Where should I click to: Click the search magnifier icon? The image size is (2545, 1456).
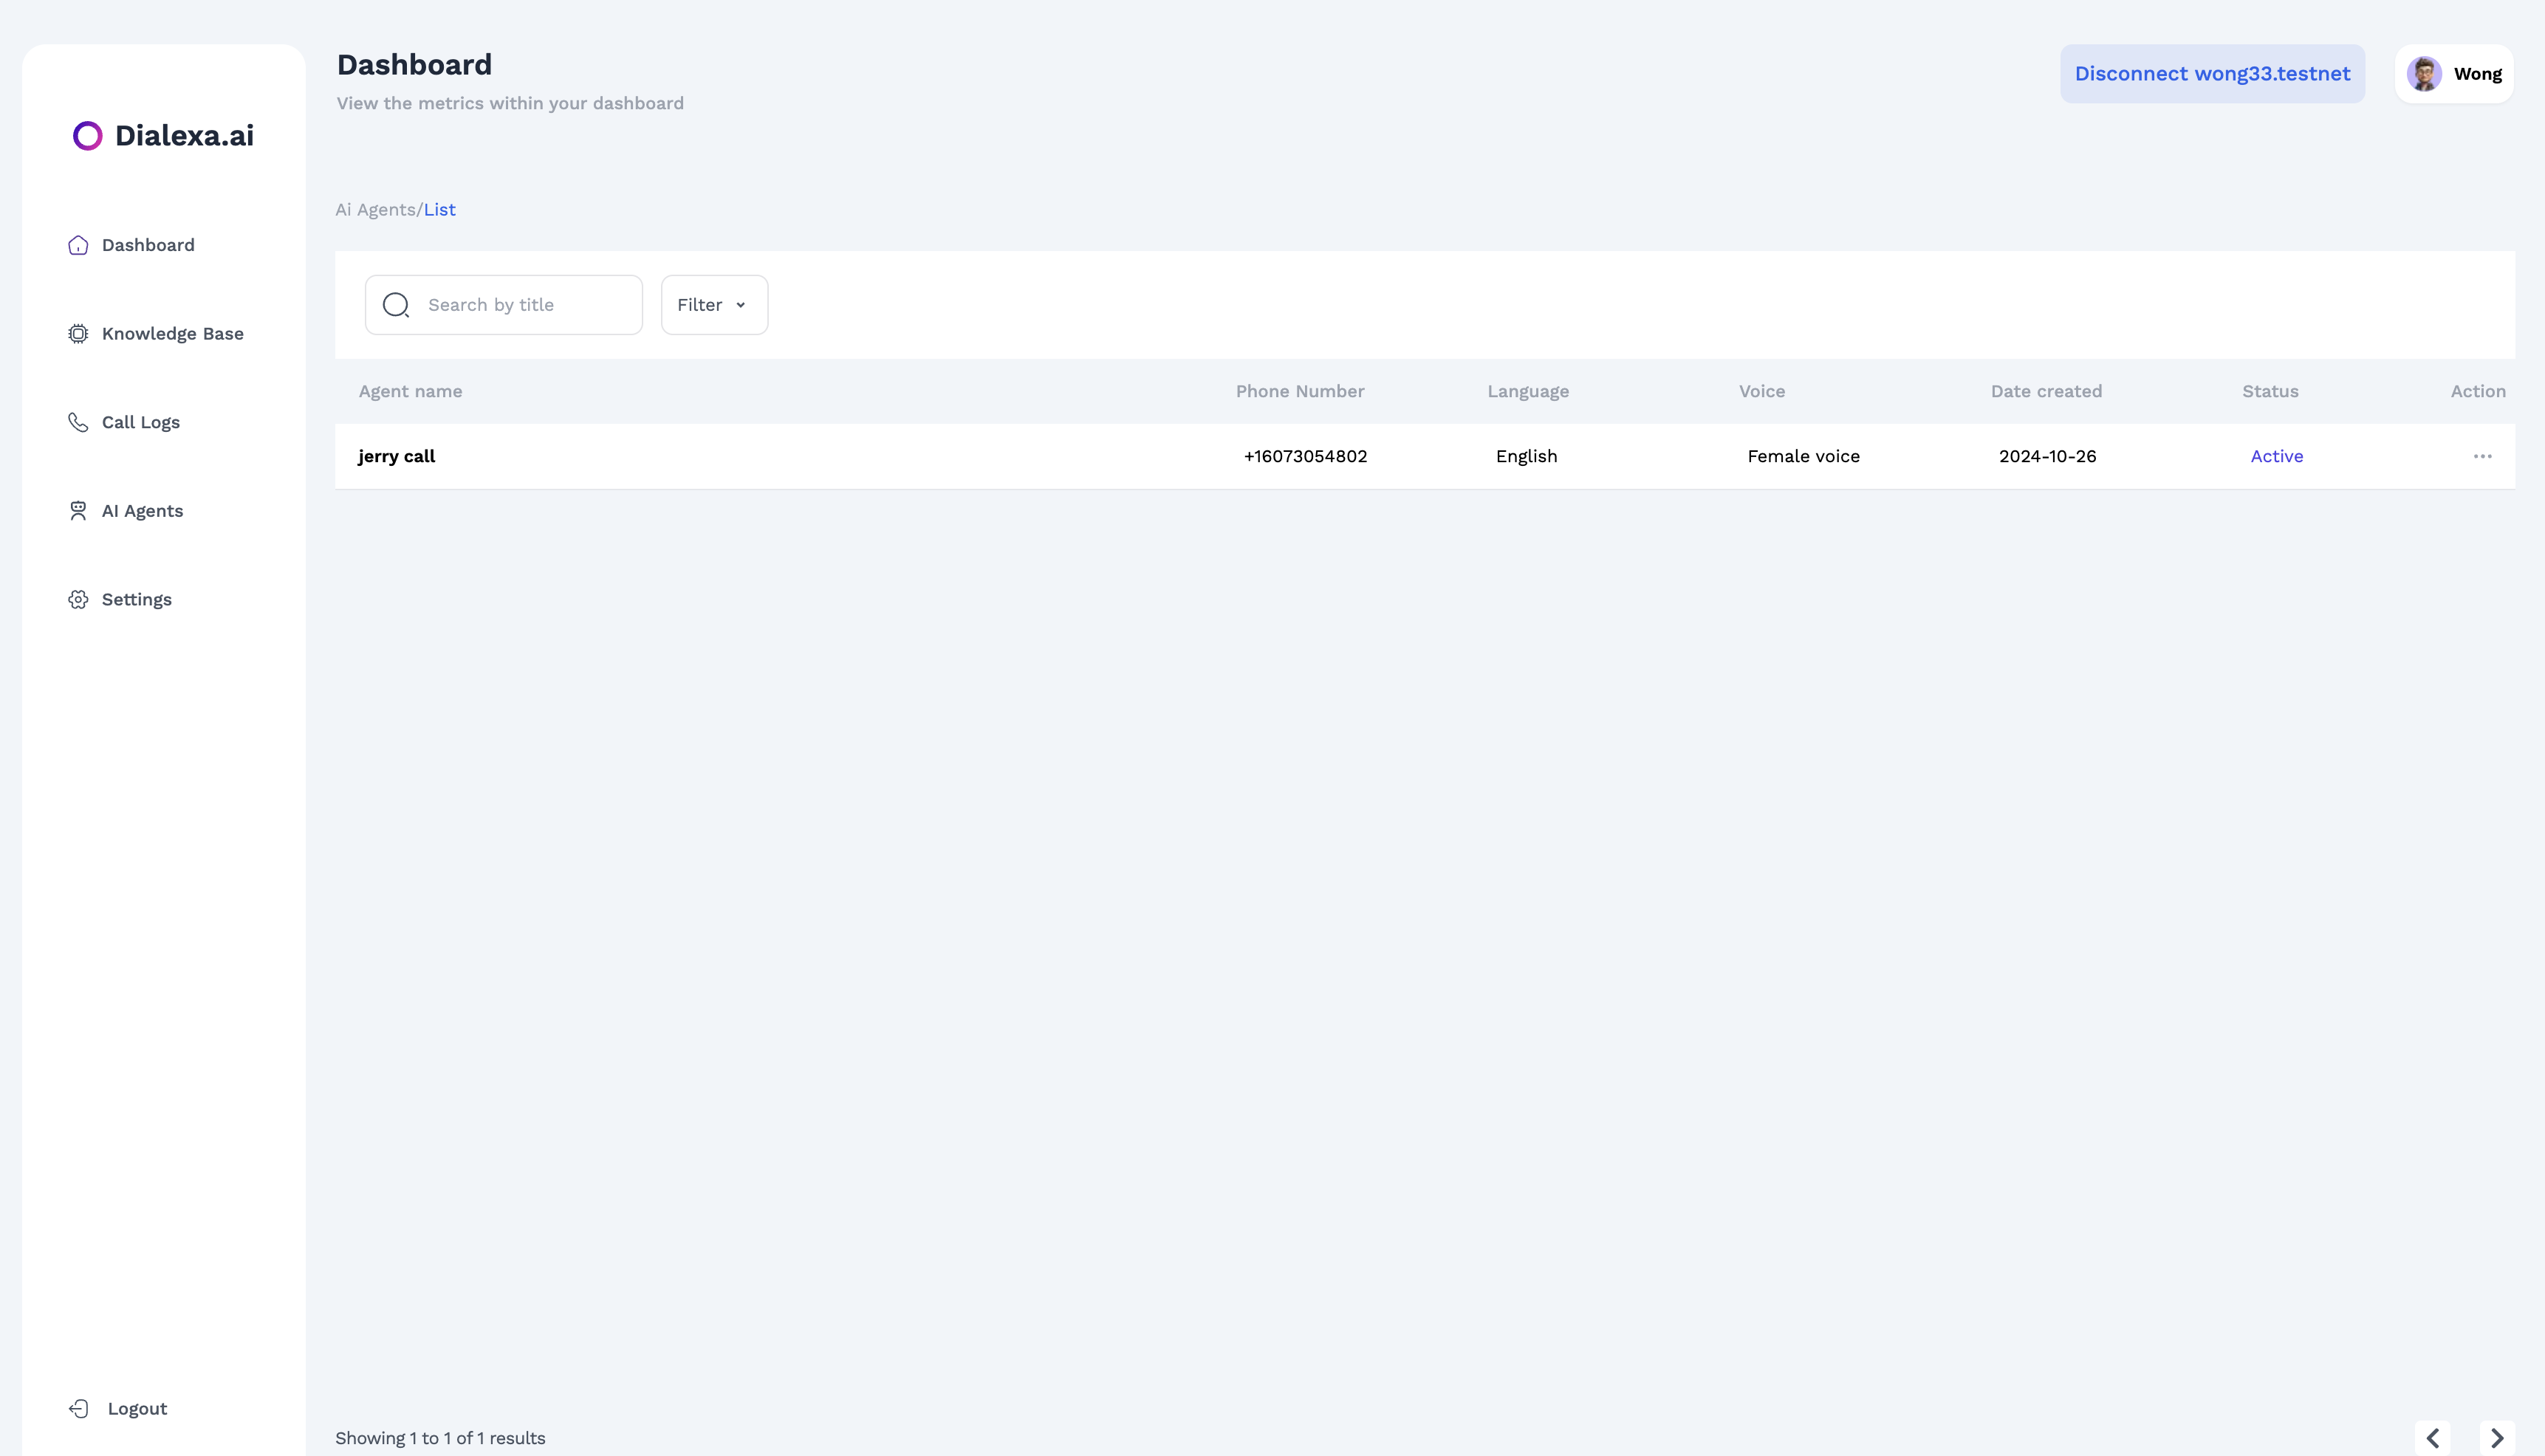click(396, 305)
